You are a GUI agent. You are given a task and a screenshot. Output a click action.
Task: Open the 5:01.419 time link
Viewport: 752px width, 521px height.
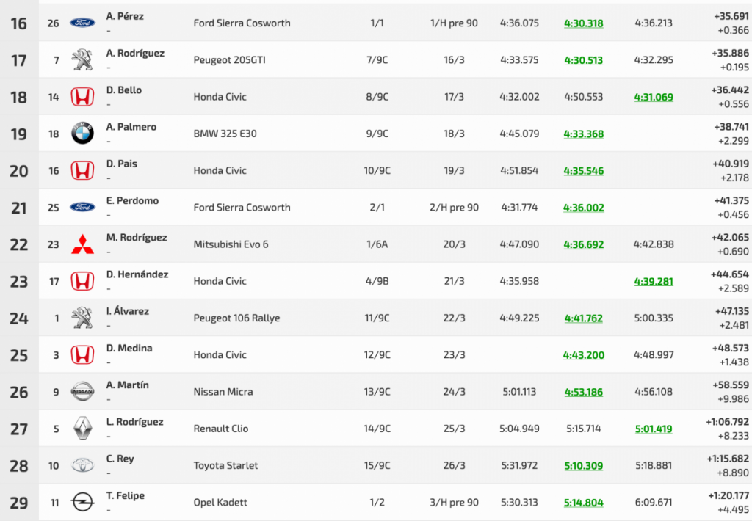[654, 429]
